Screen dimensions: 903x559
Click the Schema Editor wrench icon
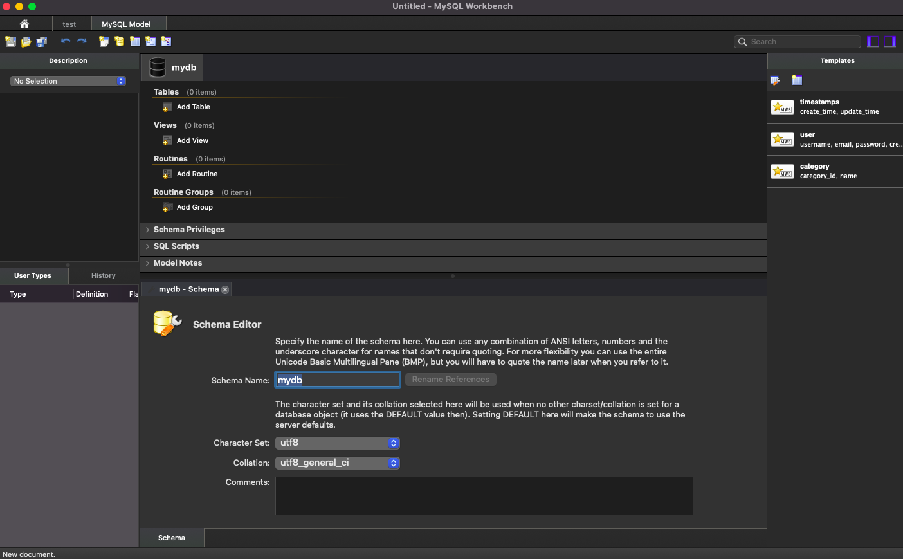[x=167, y=324]
